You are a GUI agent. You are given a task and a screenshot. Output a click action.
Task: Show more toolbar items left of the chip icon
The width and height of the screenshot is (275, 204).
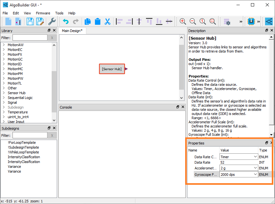pyautogui.click(x=241, y=21)
